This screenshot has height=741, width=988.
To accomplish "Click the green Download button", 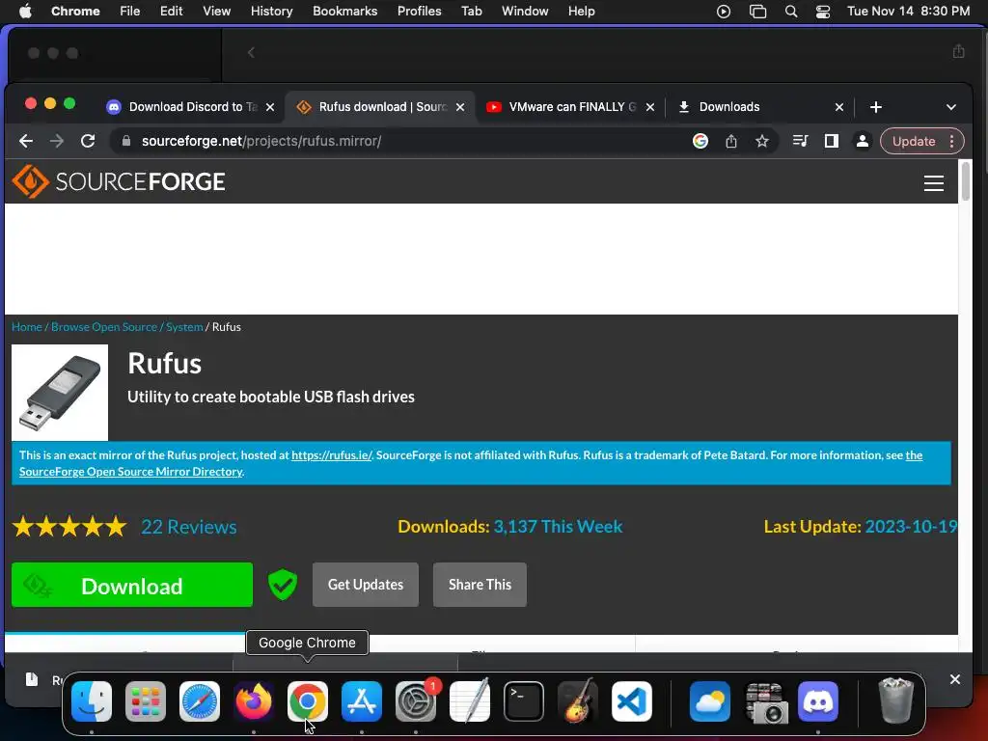I will click(132, 586).
